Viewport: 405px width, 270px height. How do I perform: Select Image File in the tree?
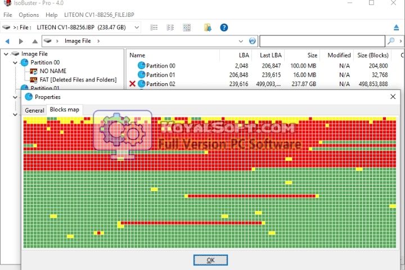tap(34, 54)
